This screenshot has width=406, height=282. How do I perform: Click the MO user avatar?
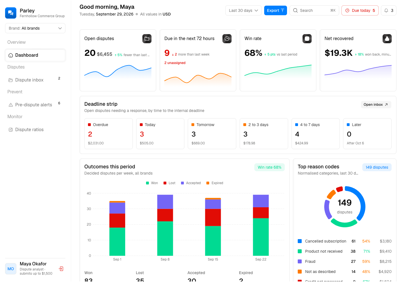[11, 269]
